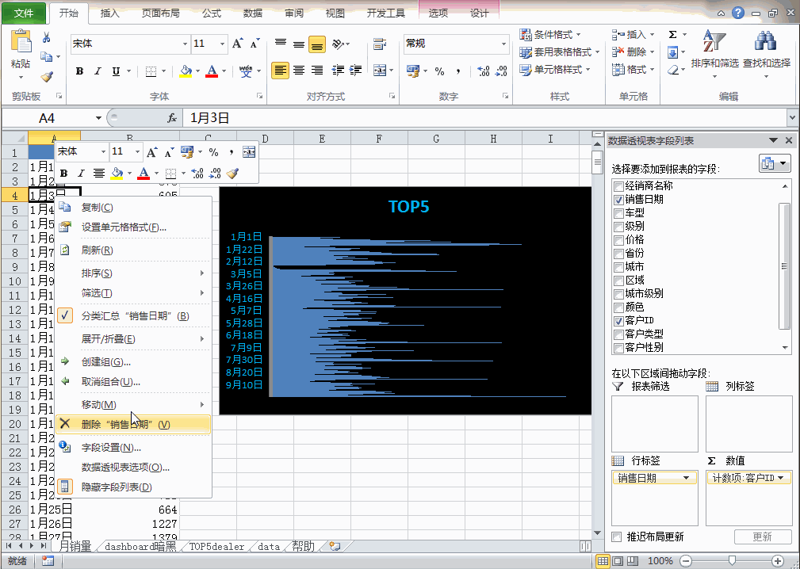The image size is (800, 569).
Task: Click the Format Painter brush in ribbon
Action: coord(47,77)
